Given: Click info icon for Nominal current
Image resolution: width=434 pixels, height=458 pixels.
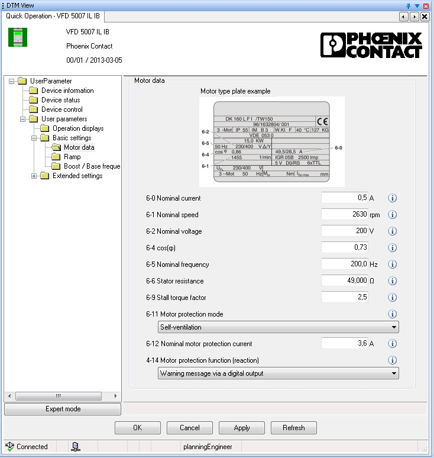Looking at the screenshot, I should point(392,198).
